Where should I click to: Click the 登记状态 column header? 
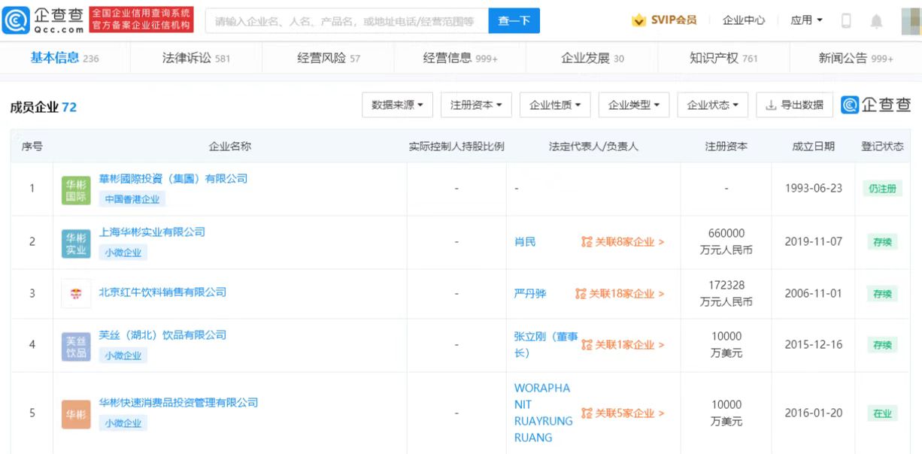[x=883, y=147]
